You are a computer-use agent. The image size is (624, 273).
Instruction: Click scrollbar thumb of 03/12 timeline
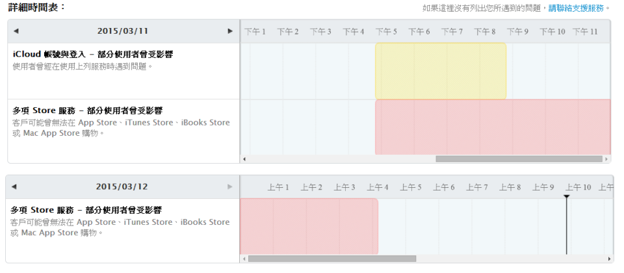click(x=331, y=259)
